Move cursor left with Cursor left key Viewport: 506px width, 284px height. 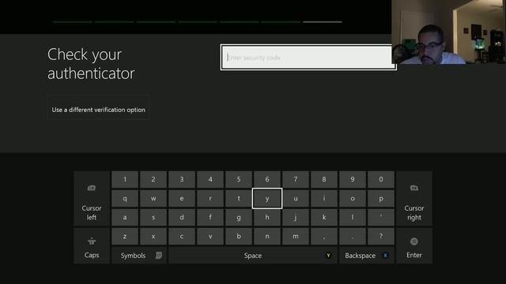pyautogui.click(x=92, y=199)
